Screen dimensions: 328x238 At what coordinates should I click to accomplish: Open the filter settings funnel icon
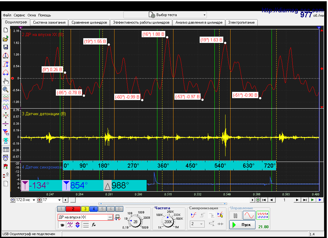[x=6, y=132]
